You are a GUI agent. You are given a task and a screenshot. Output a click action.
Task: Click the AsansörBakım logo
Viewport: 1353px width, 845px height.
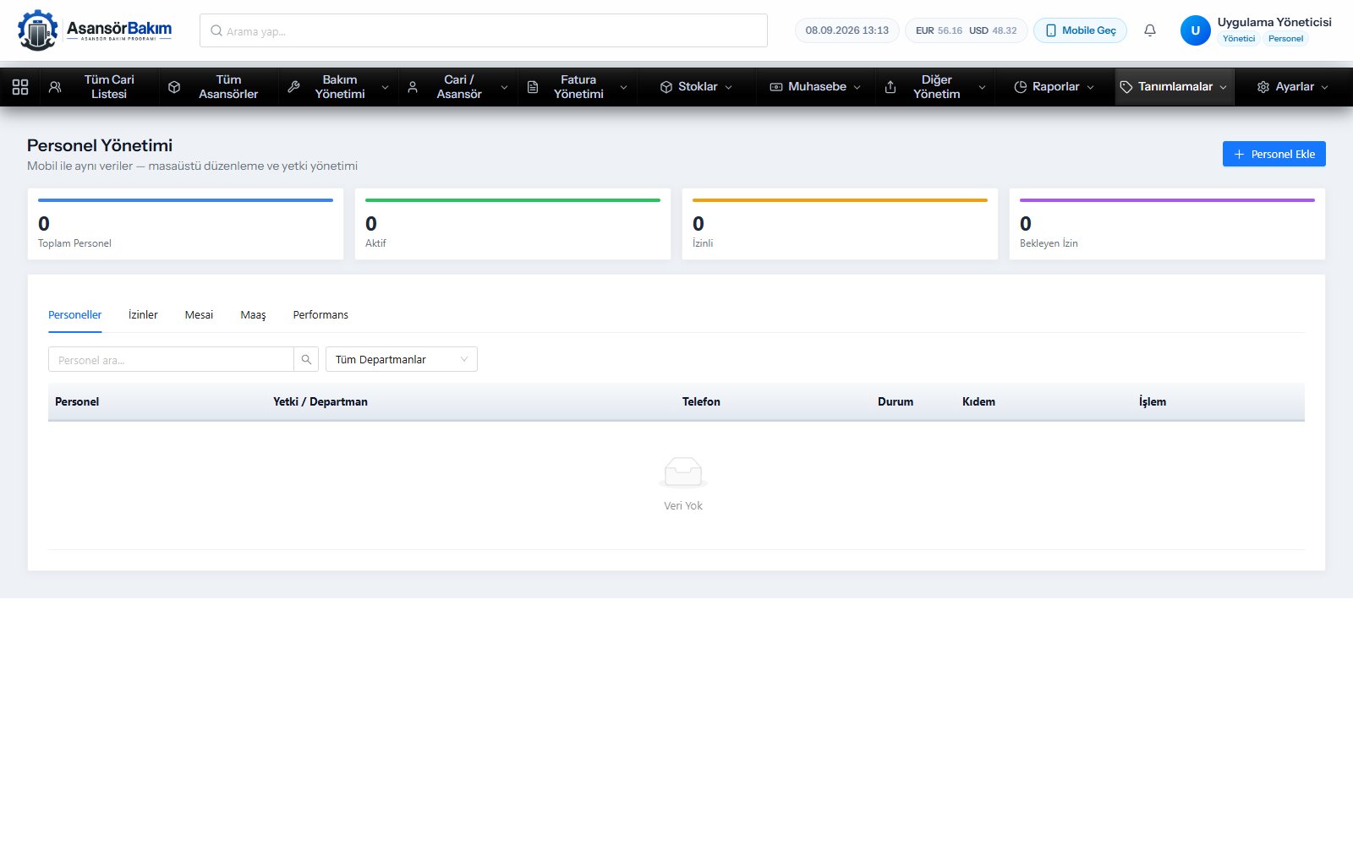click(95, 30)
